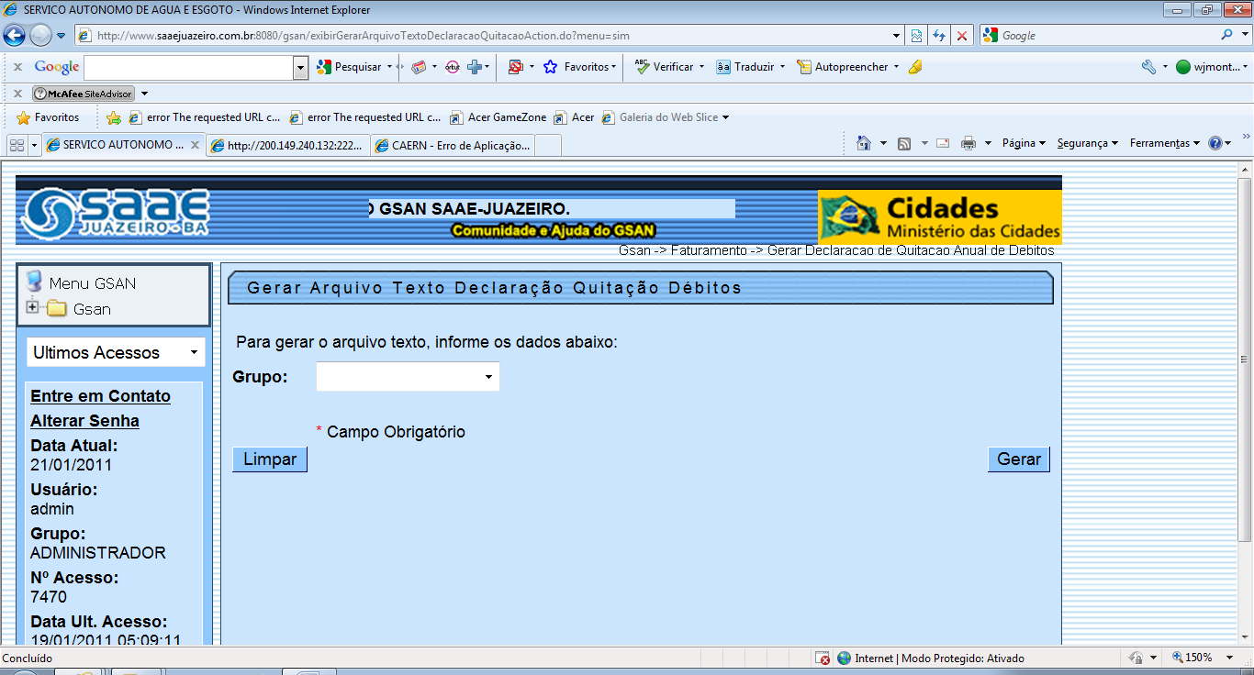The width and height of the screenshot is (1254, 675).
Task: Click Alterar Senha link
Action: click(84, 421)
